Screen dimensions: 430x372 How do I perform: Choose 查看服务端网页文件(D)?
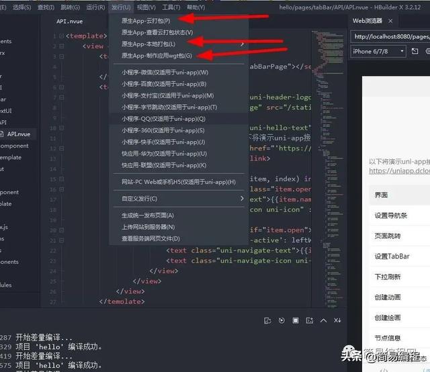pyautogui.click(x=179, y=238)
